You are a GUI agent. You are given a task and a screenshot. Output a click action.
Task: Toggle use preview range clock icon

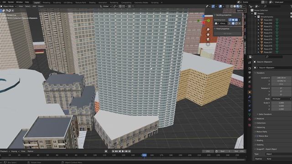216,151
